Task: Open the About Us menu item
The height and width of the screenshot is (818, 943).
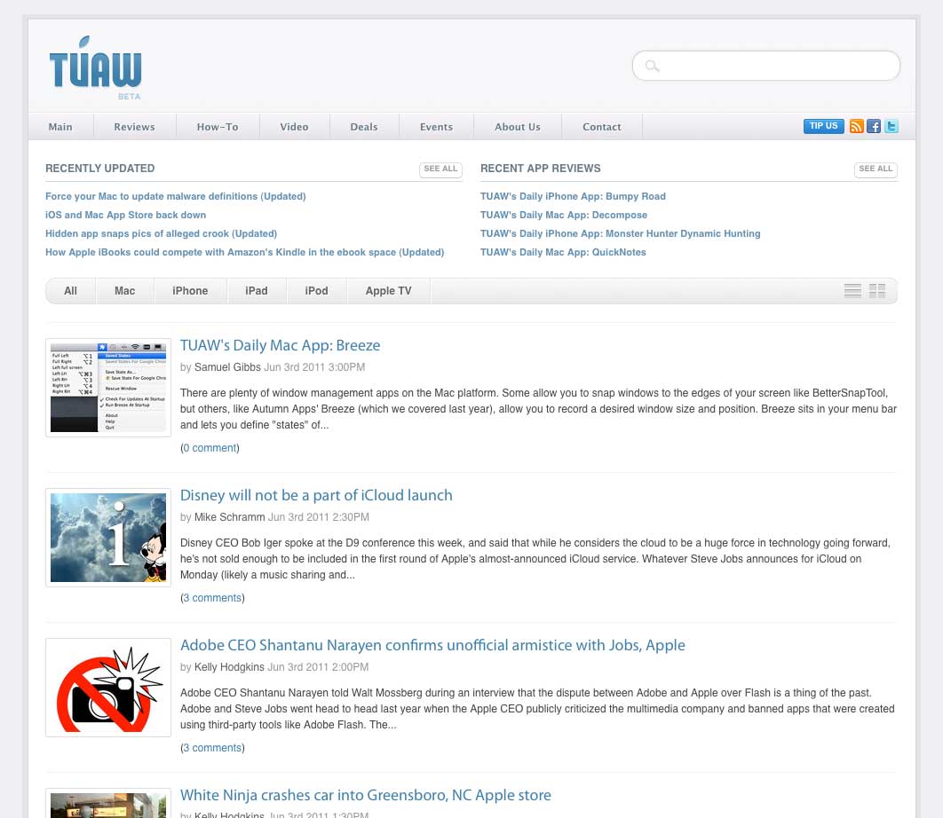Action: 517,127
